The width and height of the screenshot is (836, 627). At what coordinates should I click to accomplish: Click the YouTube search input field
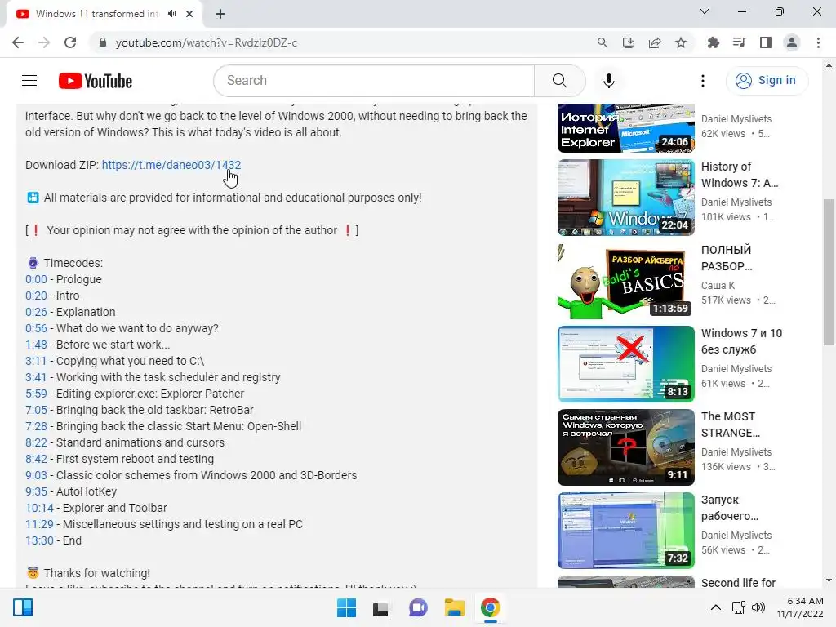point(374,81)
